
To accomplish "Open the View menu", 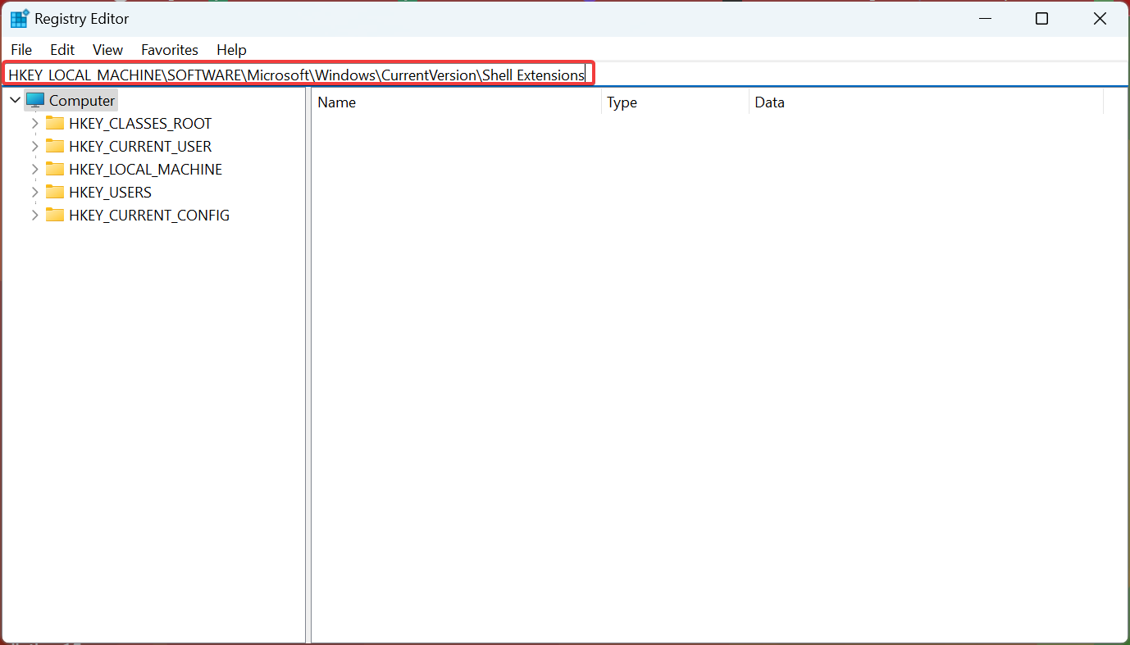I will click(107, 50).
